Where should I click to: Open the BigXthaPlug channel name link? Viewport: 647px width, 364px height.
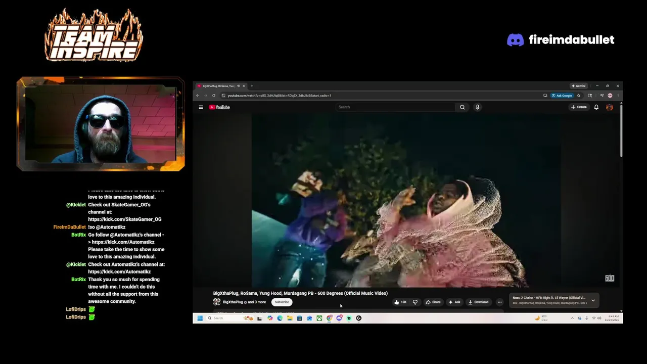pyautogui.click(x=233, y=302)
